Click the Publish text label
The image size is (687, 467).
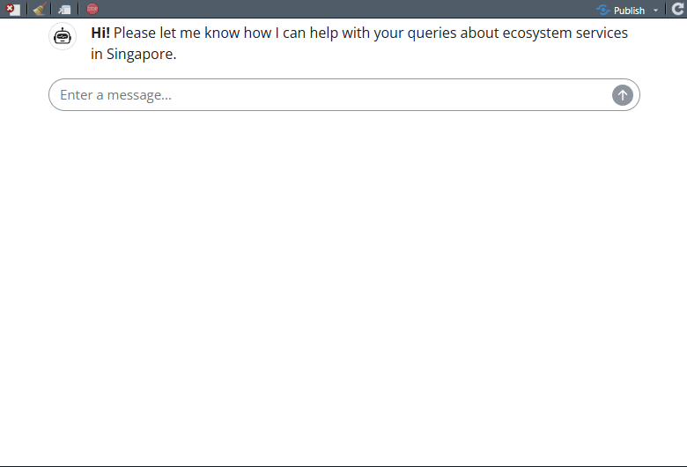629,11
